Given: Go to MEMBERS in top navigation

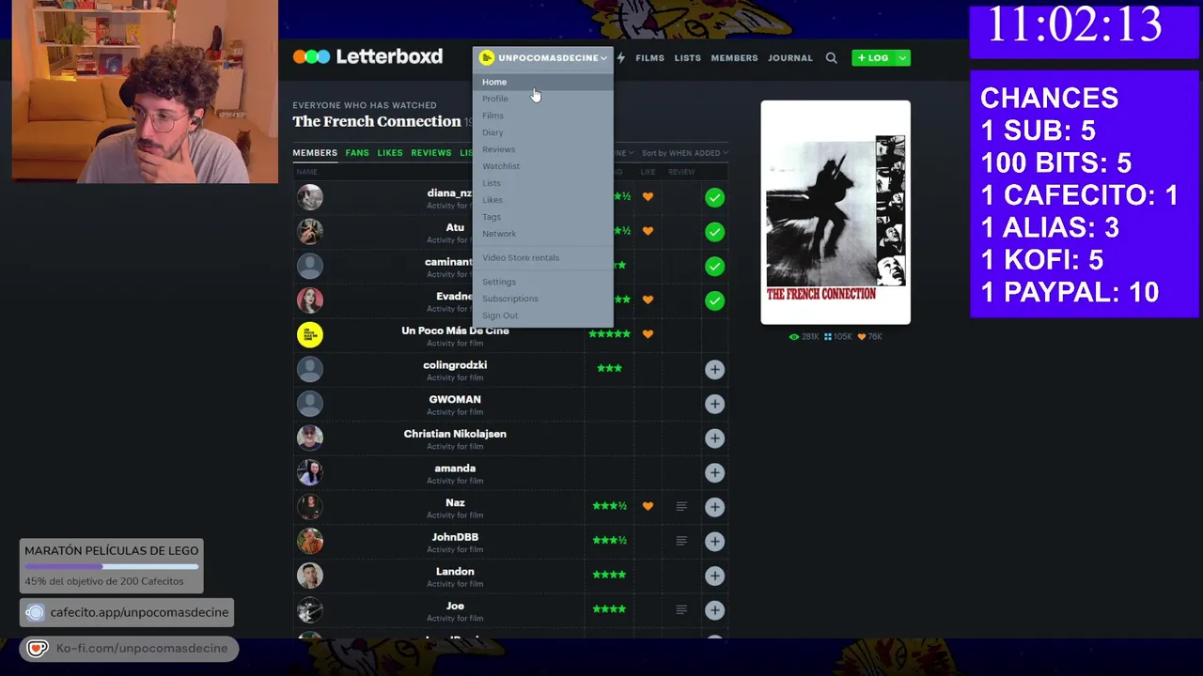Looking at the screenshot, I should (734, 58).
